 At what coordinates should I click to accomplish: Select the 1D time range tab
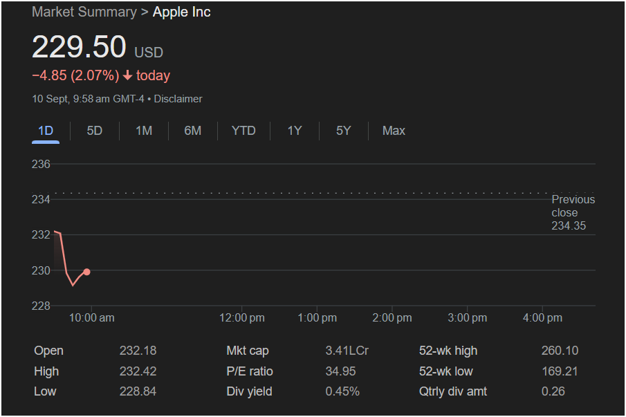coord(46,131)
